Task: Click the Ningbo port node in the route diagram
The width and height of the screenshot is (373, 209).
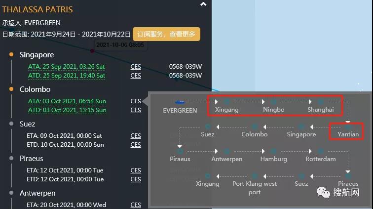Action: [x=273, y=102]
